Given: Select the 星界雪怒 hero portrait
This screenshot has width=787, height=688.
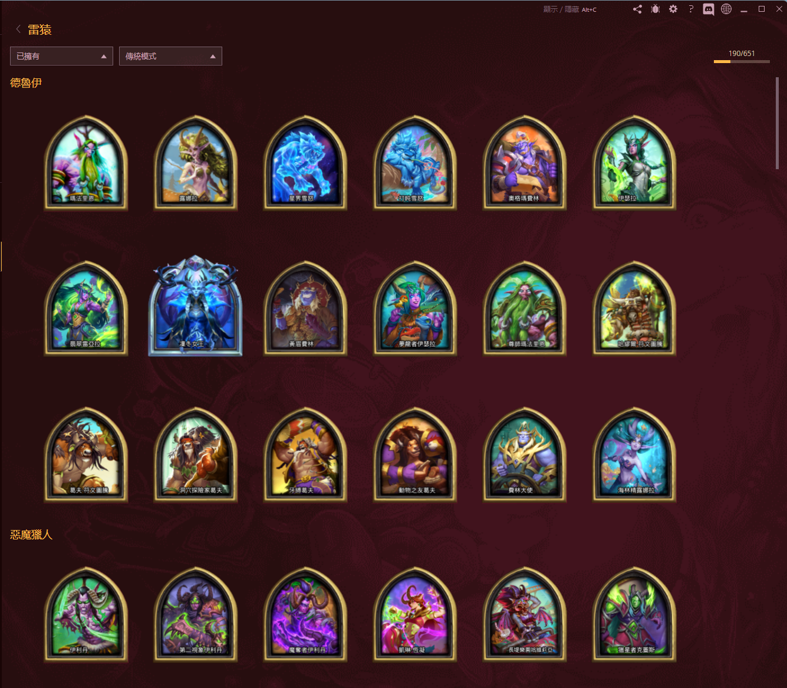Looking at the screenshot, I should click(x=305, y=162).
